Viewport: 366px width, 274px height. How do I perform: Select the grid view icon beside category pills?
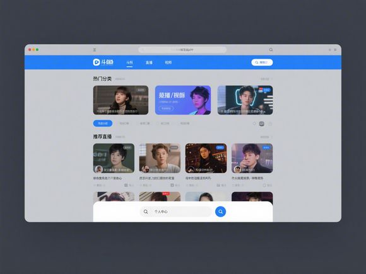[x=262, y=123]
